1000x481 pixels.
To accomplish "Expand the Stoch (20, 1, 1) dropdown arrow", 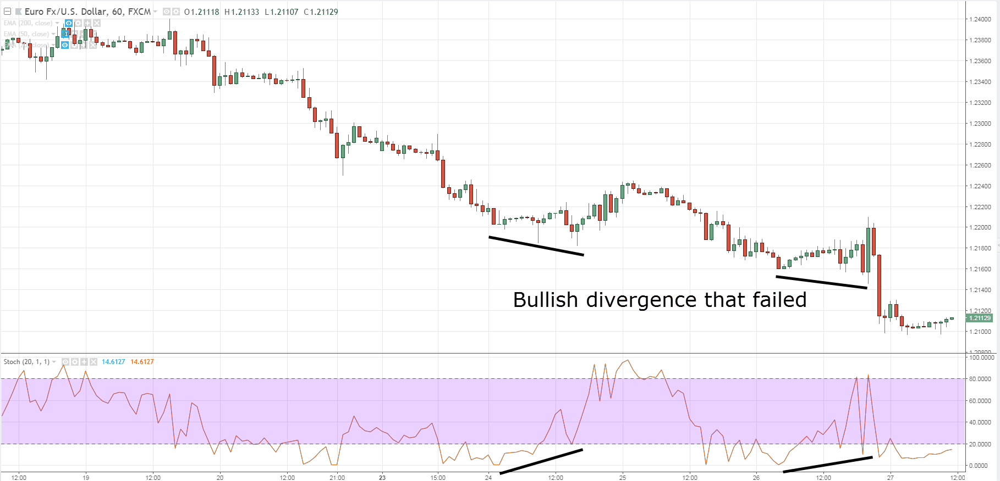I will coord(54,362).
